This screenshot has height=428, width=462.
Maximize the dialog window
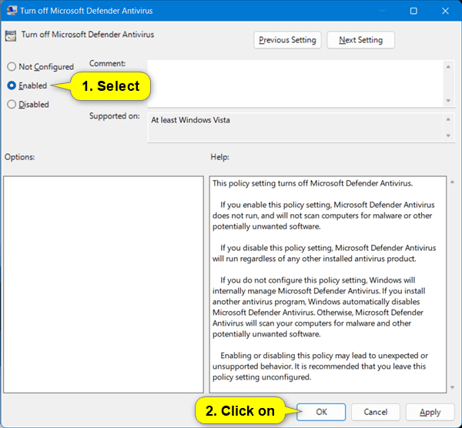pos(413,11)
